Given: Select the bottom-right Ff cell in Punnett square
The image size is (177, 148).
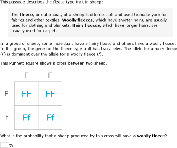Looking at the screenshot, I should click(x=50, y=118).
